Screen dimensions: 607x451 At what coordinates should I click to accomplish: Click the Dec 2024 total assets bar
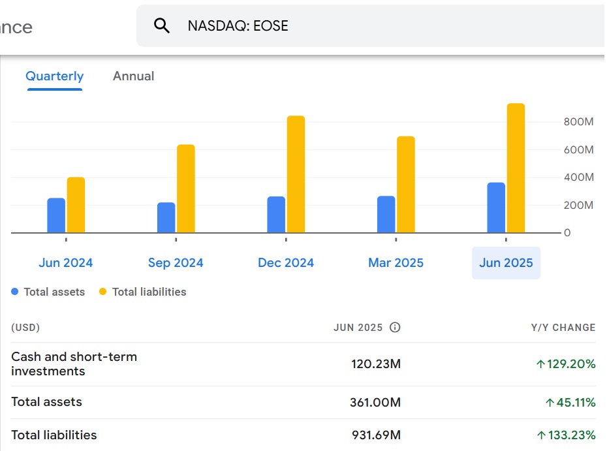coord(276,215)
